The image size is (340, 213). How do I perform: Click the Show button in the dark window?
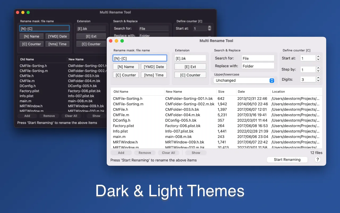[x=96, y=116]
